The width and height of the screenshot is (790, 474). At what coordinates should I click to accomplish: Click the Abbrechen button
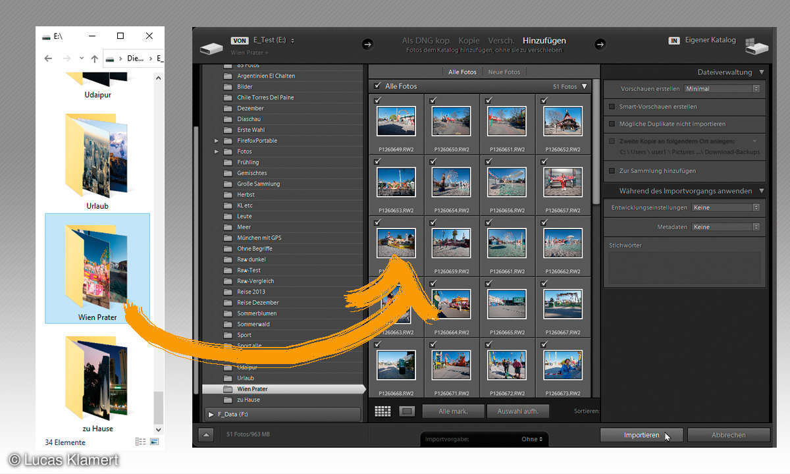point(728,435)
